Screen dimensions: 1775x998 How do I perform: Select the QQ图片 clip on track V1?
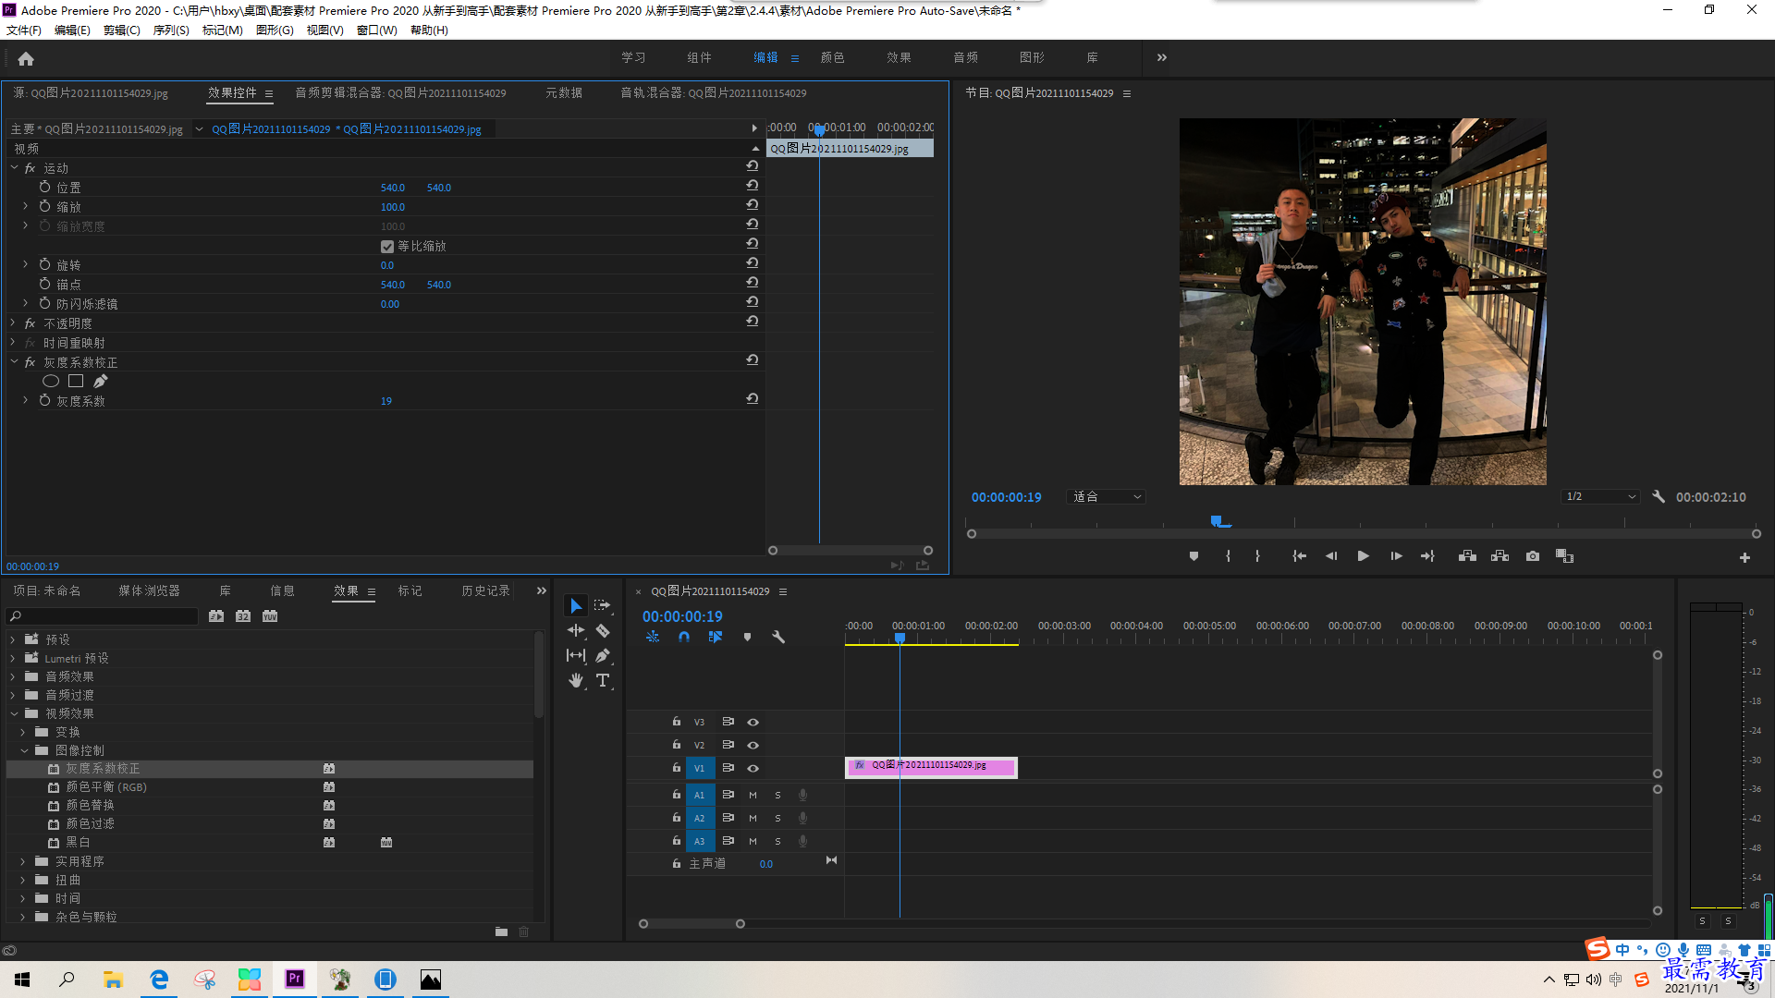(931, 767)
